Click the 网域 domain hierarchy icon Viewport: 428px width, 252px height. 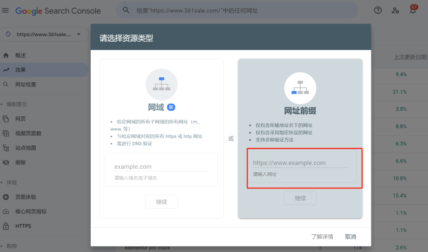(162, 84)
